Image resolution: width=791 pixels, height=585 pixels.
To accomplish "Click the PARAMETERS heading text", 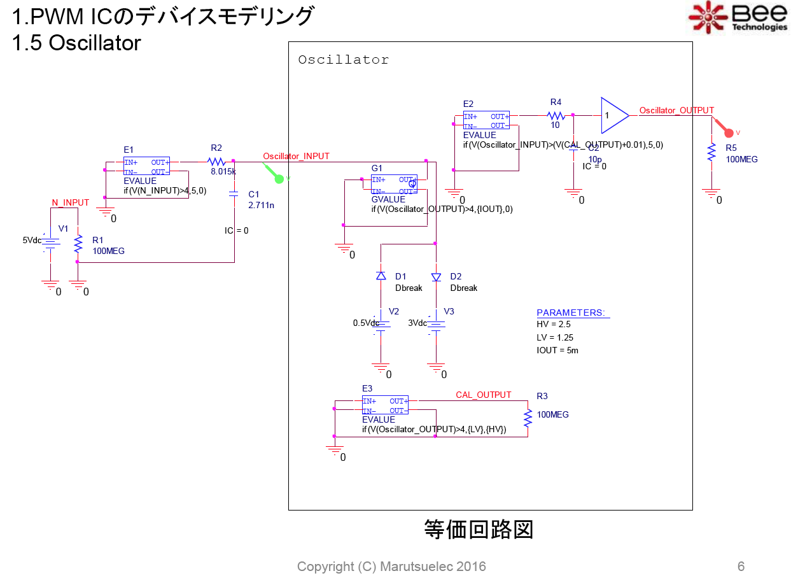I will click(x=571, y=313).
